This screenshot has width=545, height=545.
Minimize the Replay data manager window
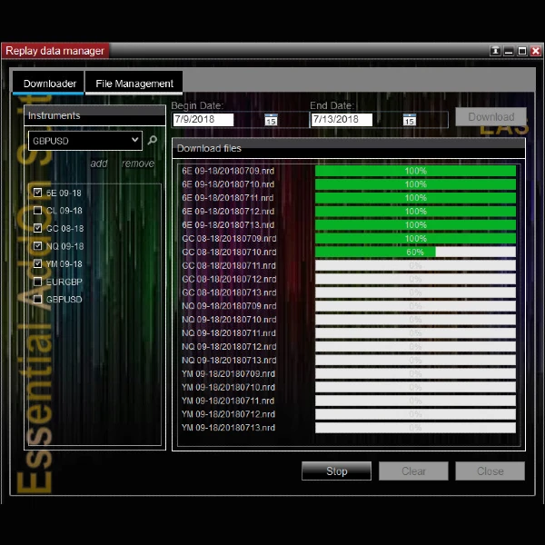coord(509,51)
